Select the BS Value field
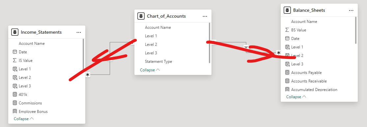This screenshot has height=127, width=367. pos(299,30)
